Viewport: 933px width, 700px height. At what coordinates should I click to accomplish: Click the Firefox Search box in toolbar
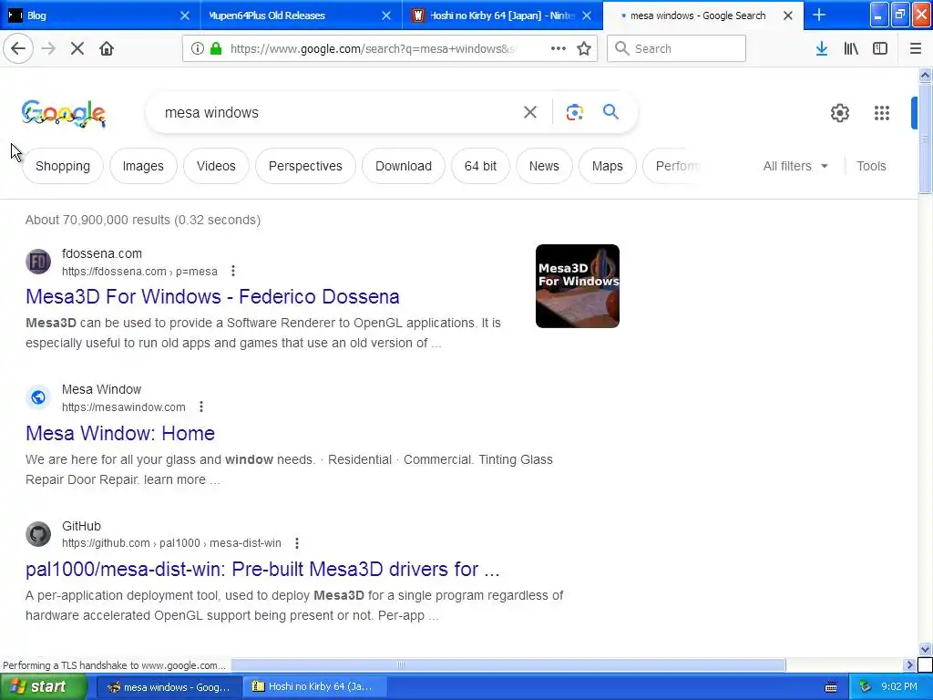[x=676, y=48]
